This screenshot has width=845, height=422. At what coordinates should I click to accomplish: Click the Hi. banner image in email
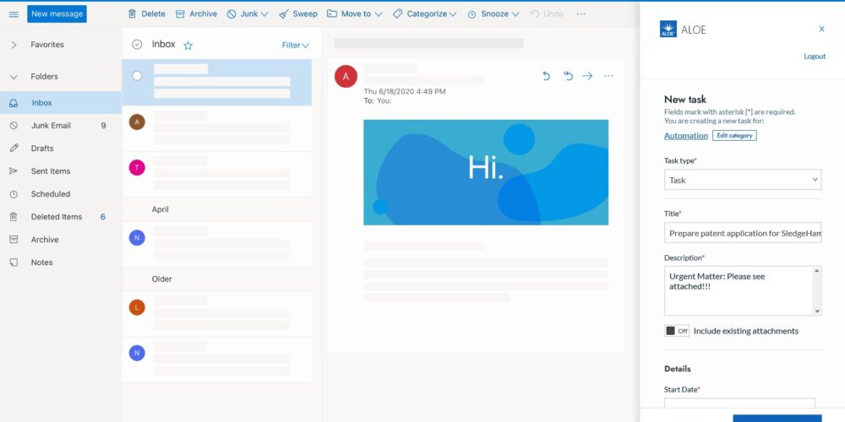486,172
